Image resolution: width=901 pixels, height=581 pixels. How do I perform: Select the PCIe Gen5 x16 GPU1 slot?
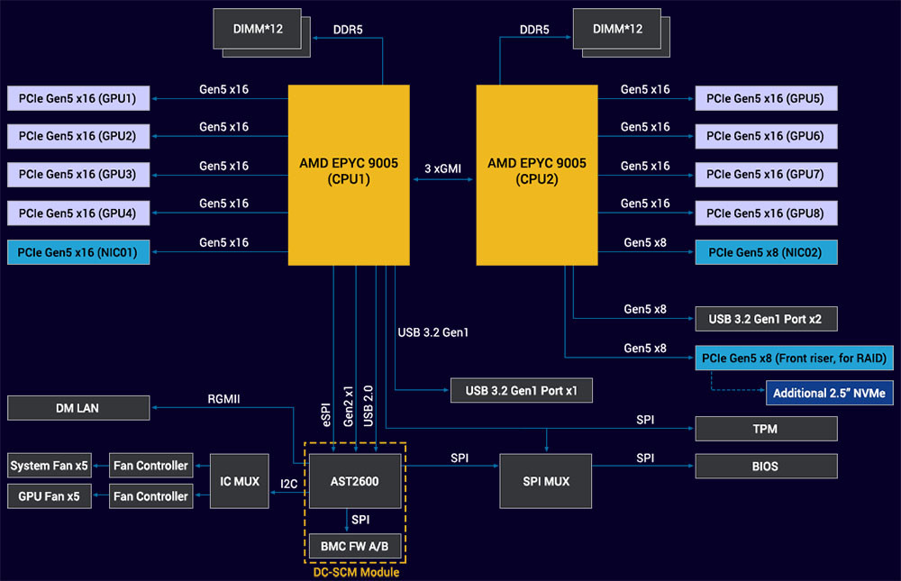click(x=77, y=97)
